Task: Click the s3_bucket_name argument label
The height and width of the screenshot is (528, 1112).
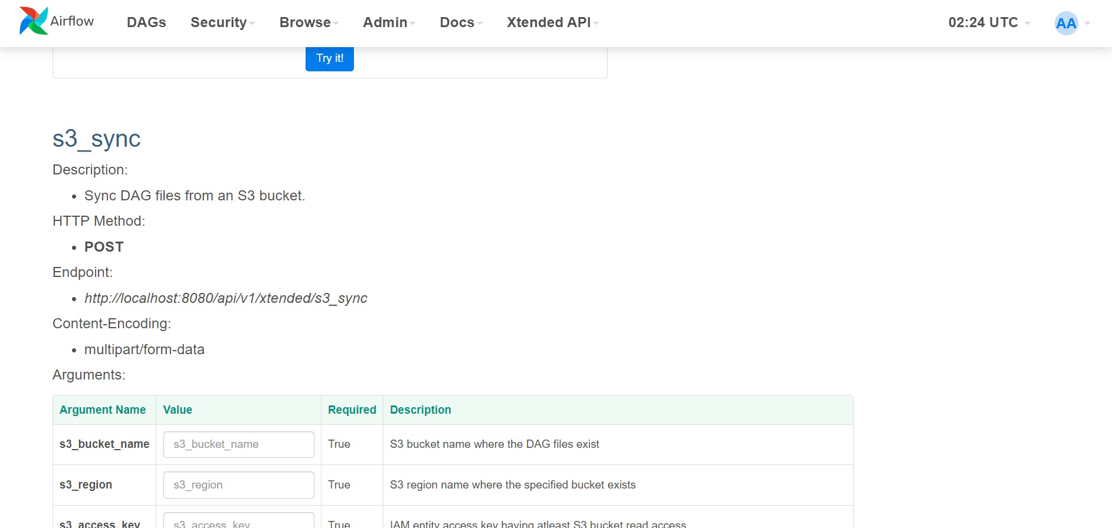Action: (104, 444)
